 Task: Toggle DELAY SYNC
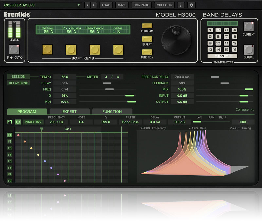(19, 83)
